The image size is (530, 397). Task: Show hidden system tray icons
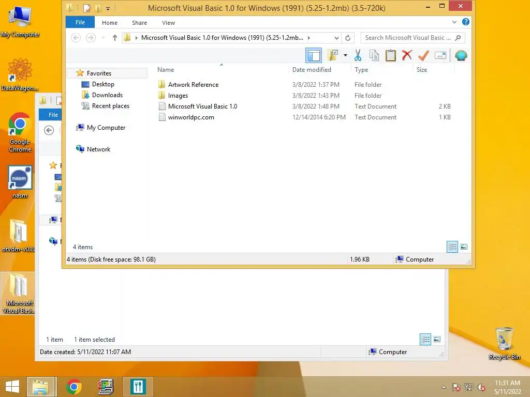coord(444,387)
